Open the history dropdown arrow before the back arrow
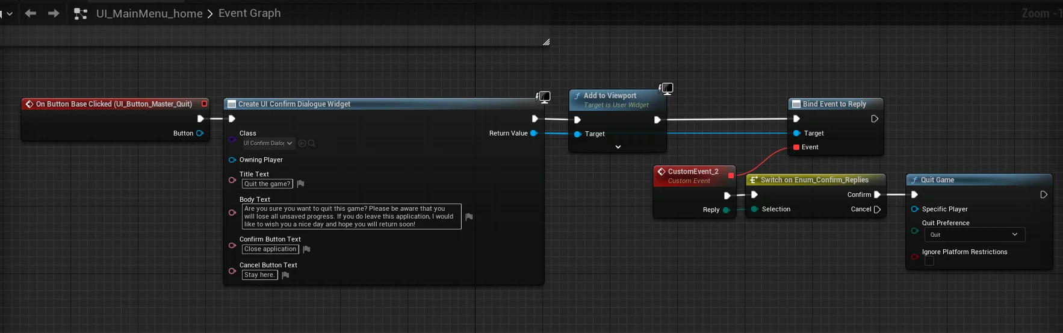 (x=9, y=13)
